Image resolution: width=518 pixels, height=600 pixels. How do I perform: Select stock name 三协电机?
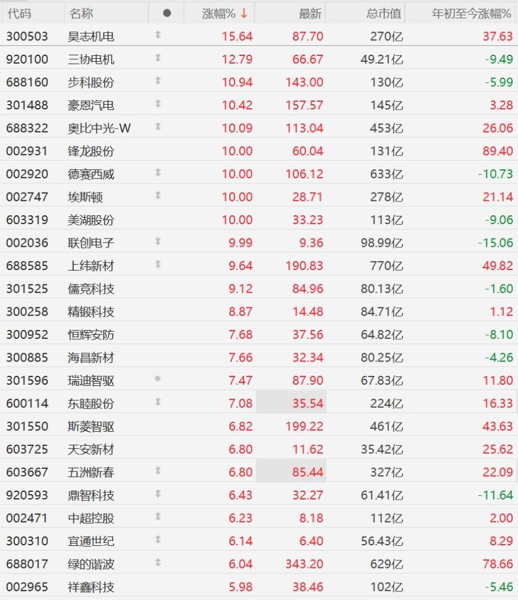91,59
